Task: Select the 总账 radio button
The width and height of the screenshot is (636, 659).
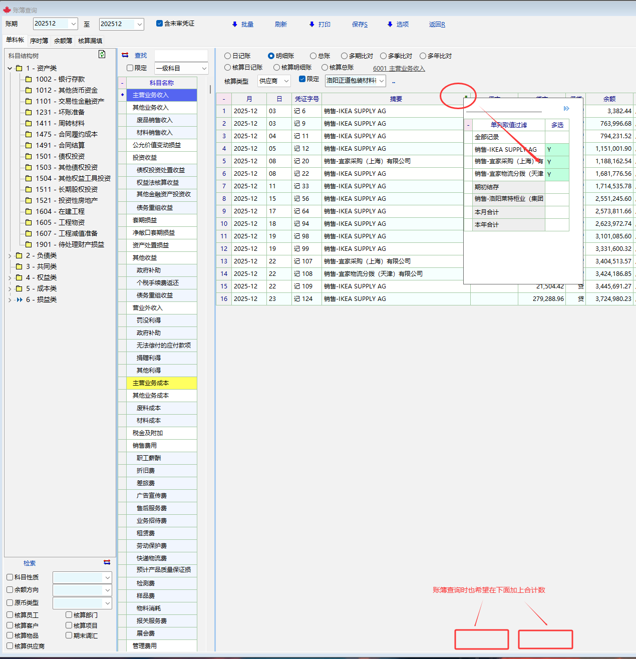Action: coord(313,56)
